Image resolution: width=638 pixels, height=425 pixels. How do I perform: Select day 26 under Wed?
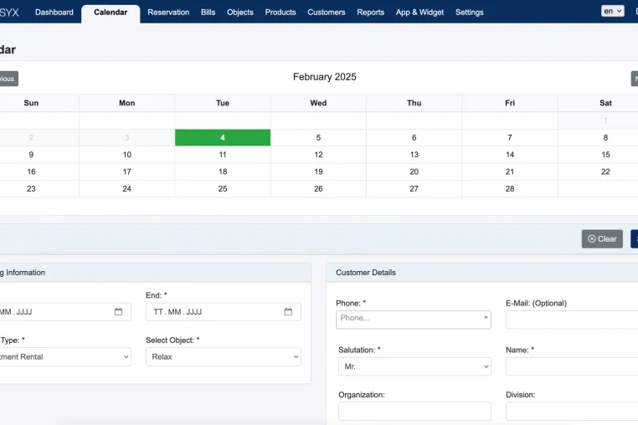pyautogui.click(x=318, y=189)
